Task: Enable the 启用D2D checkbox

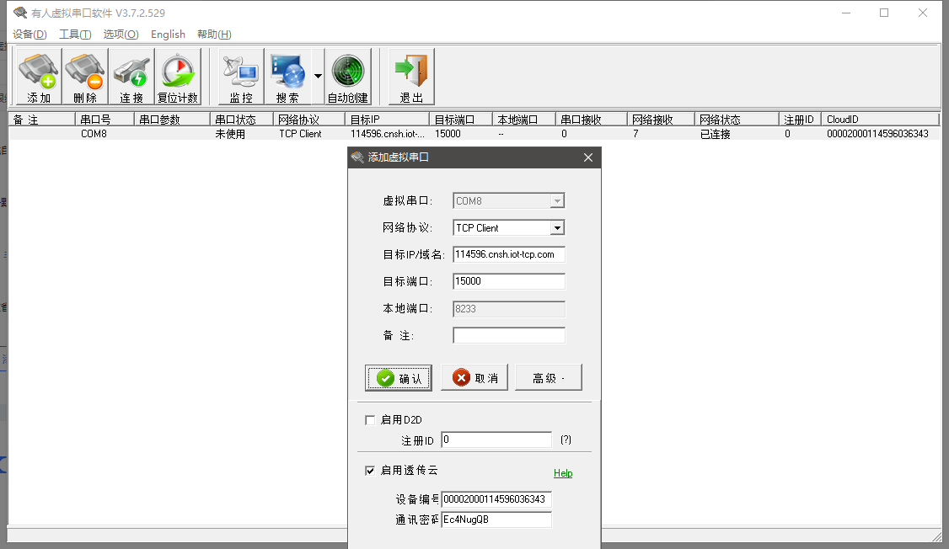Action: click(370, 420)
